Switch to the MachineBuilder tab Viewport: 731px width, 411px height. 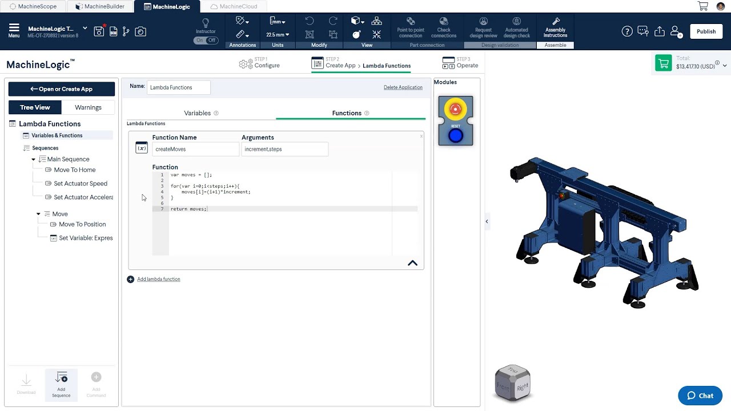[100, 6]
